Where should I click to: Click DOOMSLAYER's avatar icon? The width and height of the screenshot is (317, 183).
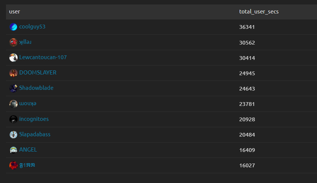tap(13, 73)
